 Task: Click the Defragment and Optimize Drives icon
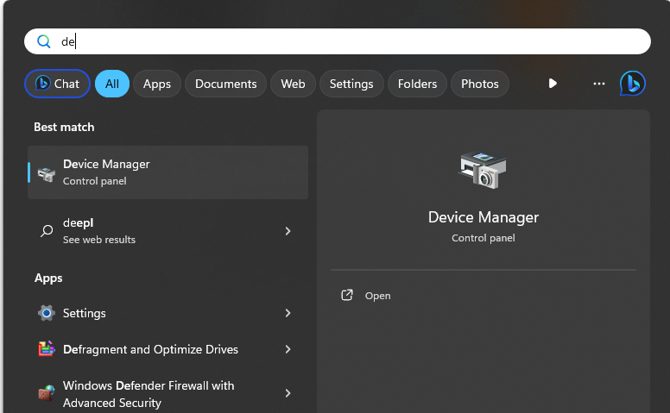[x=47, y=349]
